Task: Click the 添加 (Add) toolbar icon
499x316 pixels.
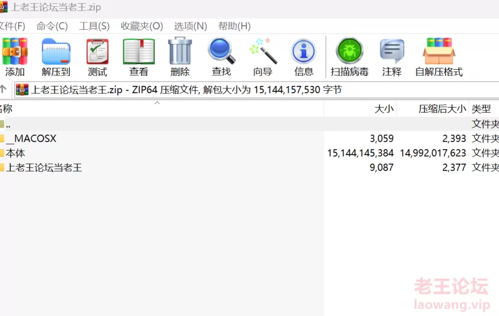Action: click(x=14, y=57)
